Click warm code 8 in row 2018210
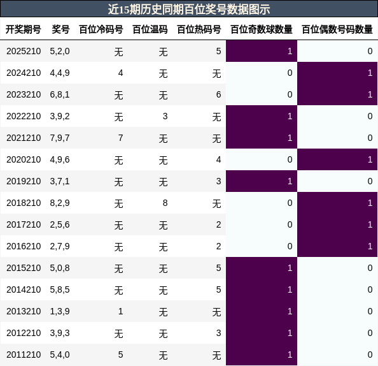This screenshot has width=378, height=366. [165, 203]
